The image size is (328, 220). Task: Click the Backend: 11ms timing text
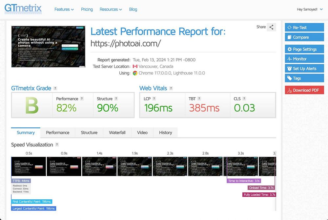click(x=21, y=192)
